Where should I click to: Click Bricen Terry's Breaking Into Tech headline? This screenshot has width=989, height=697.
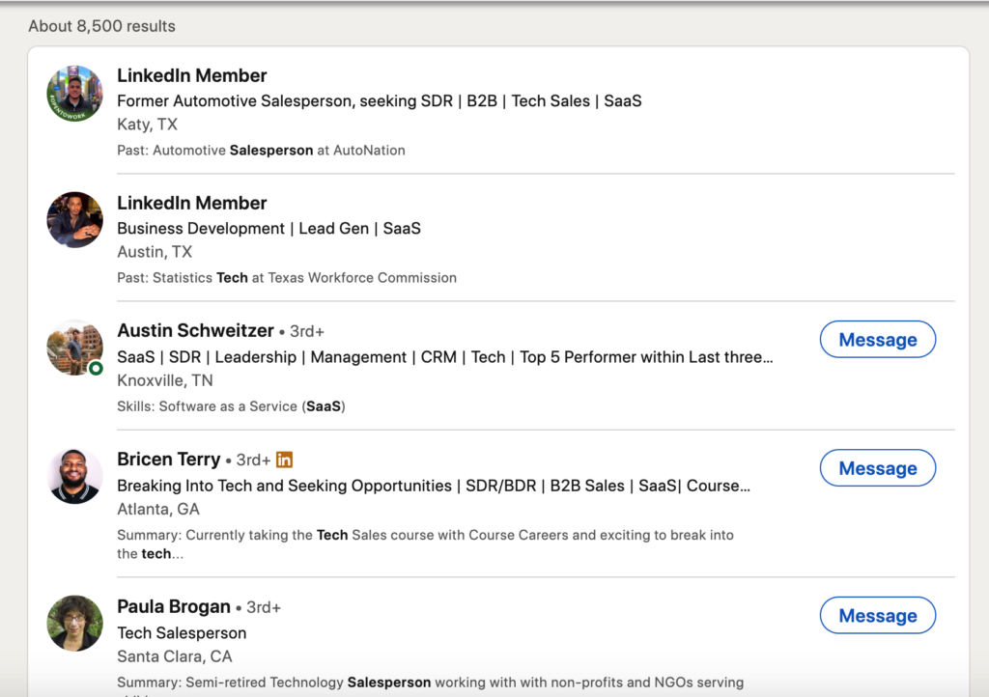click(x=434, y=486)
